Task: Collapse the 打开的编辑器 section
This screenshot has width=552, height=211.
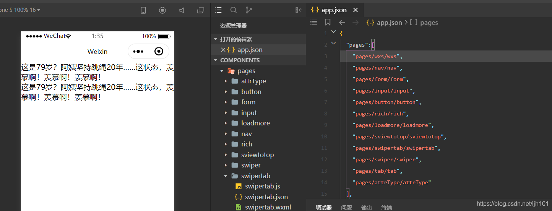Action: 216,39
